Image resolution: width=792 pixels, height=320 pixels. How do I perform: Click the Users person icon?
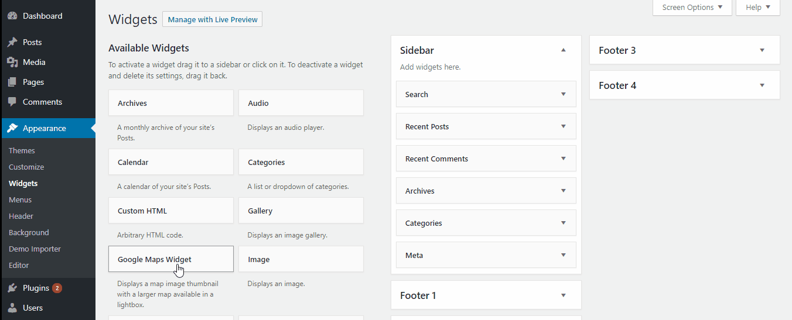tap(12, 308)
